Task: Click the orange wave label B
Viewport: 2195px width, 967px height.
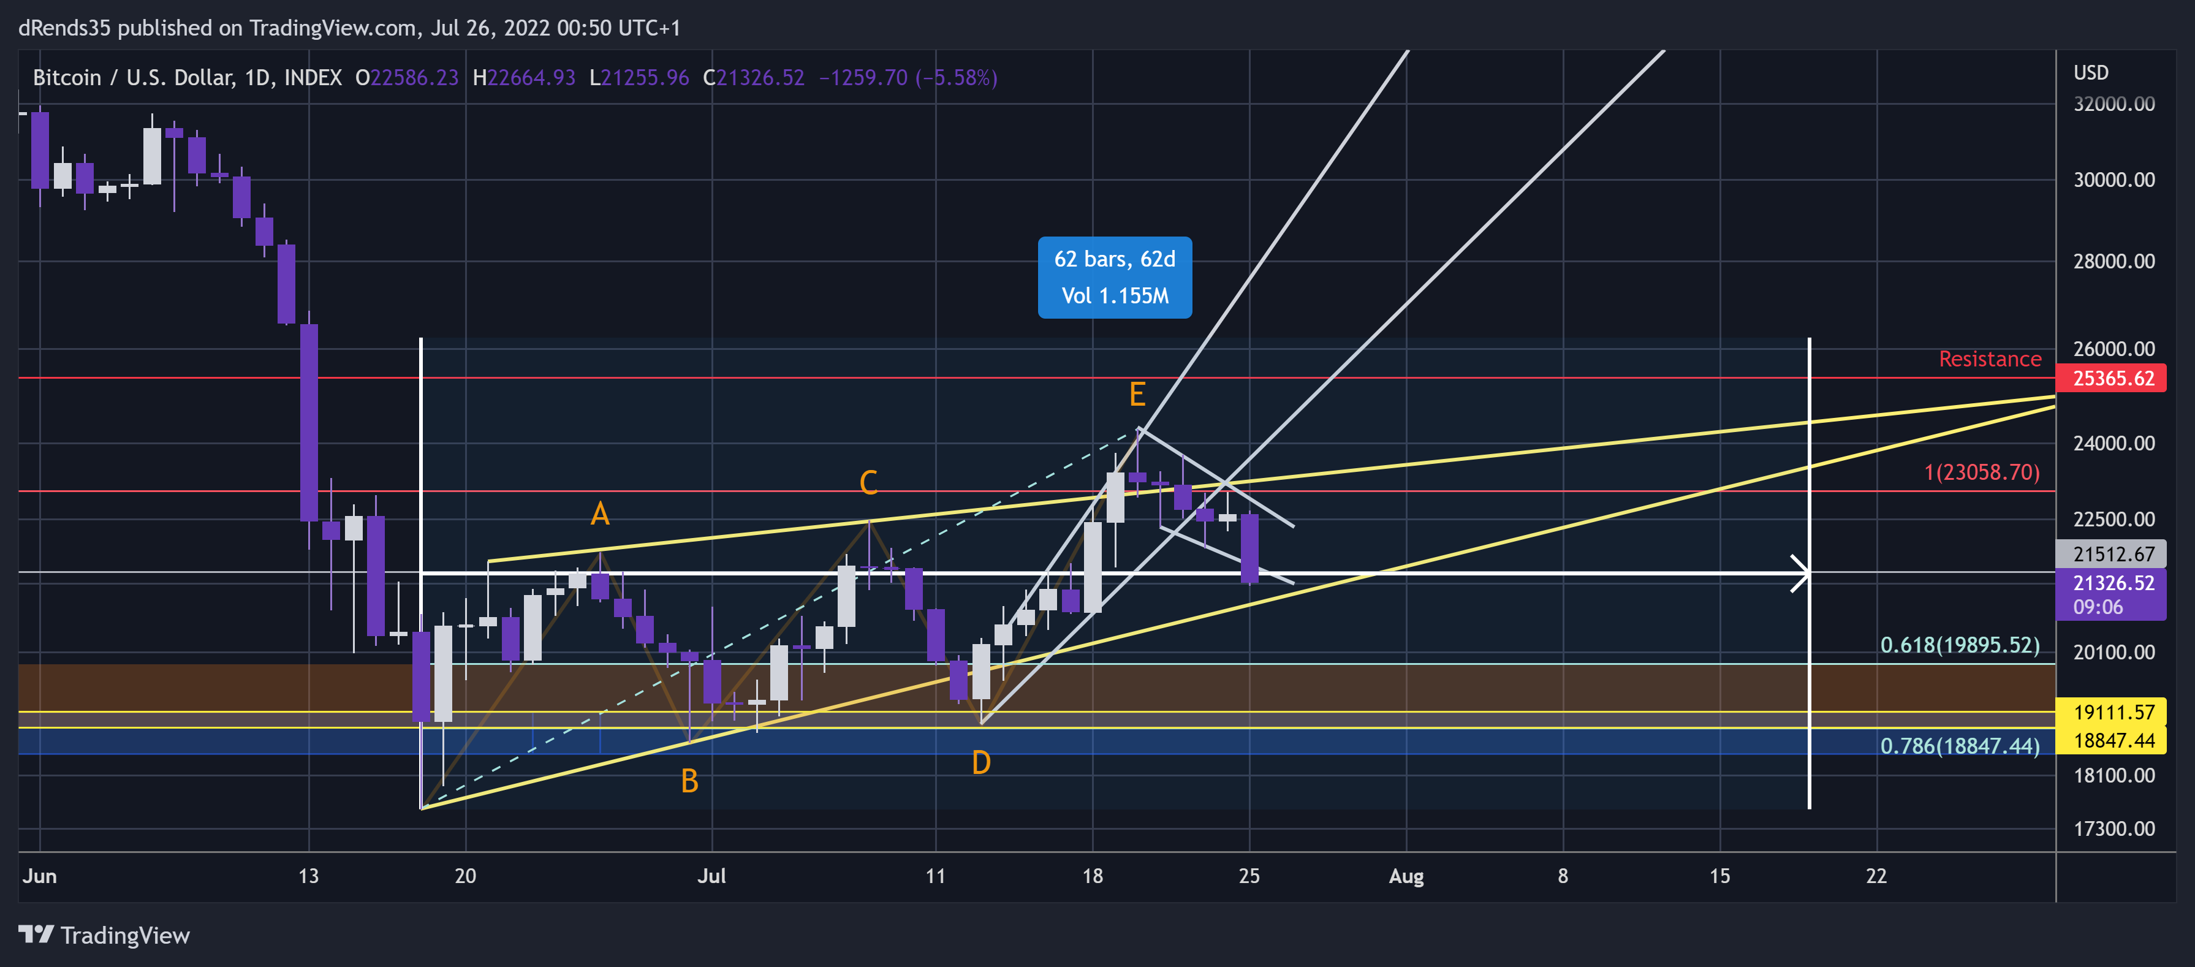Action: point(689,781)
